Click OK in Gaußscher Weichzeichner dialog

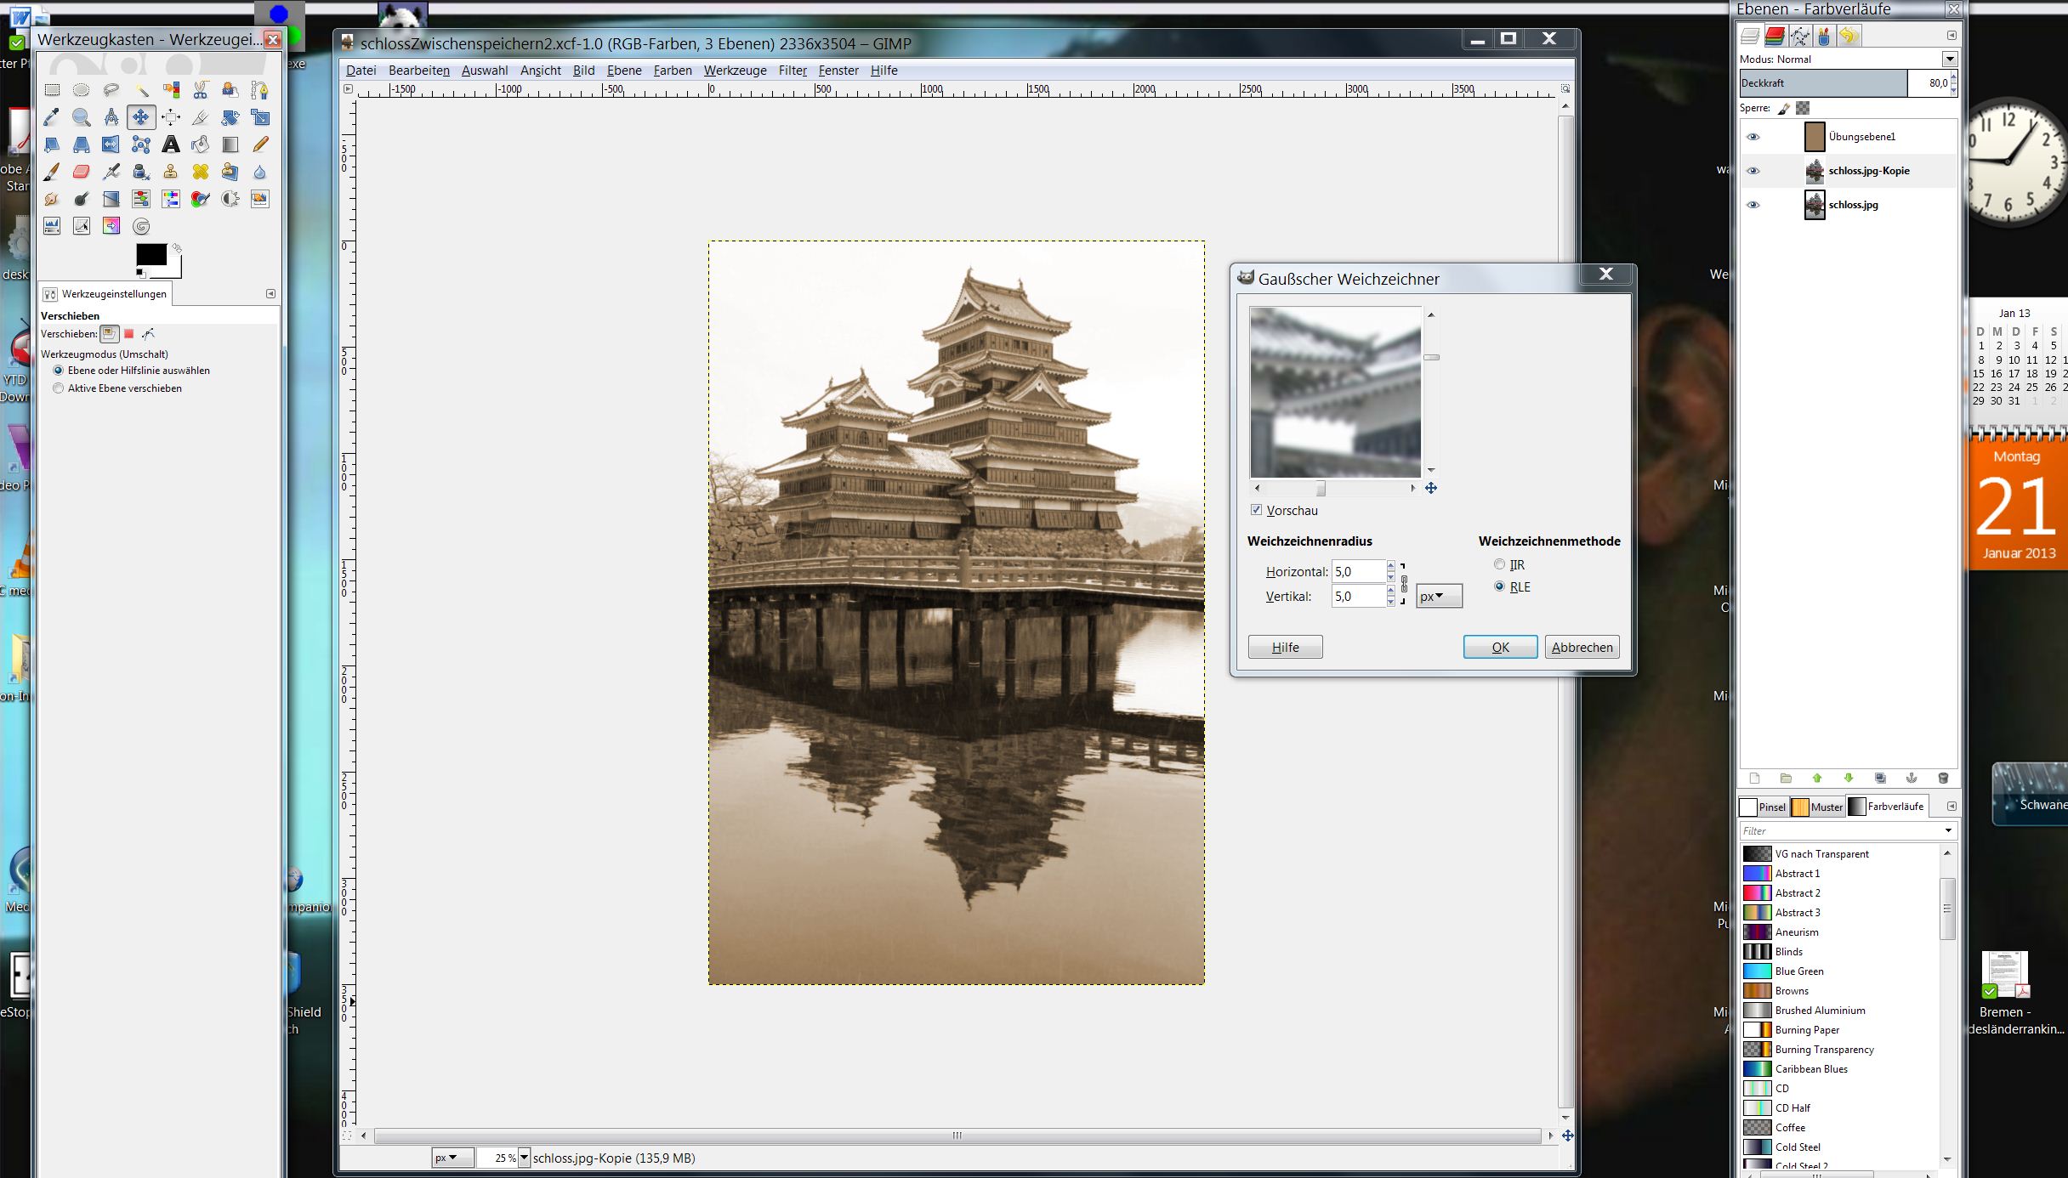coord(1500,647)
